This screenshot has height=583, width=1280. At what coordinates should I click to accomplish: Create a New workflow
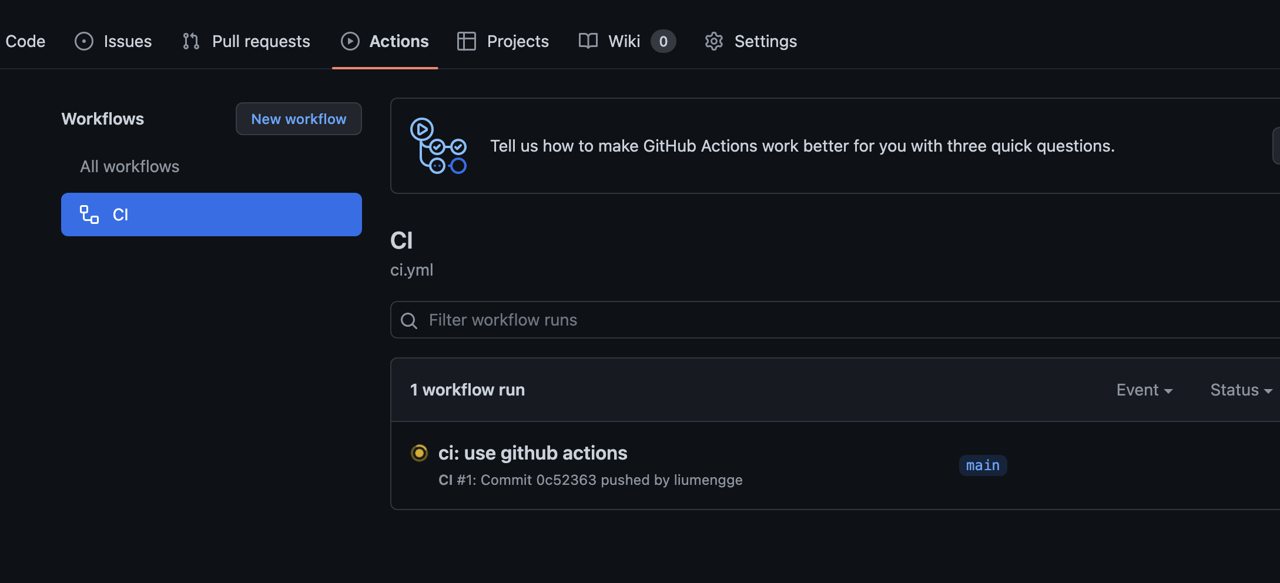coord(299,119)
